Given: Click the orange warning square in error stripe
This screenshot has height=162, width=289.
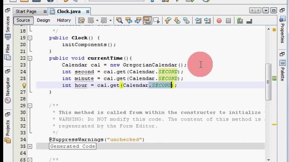Looking at the screenshot, I should (x=274, y=30).
